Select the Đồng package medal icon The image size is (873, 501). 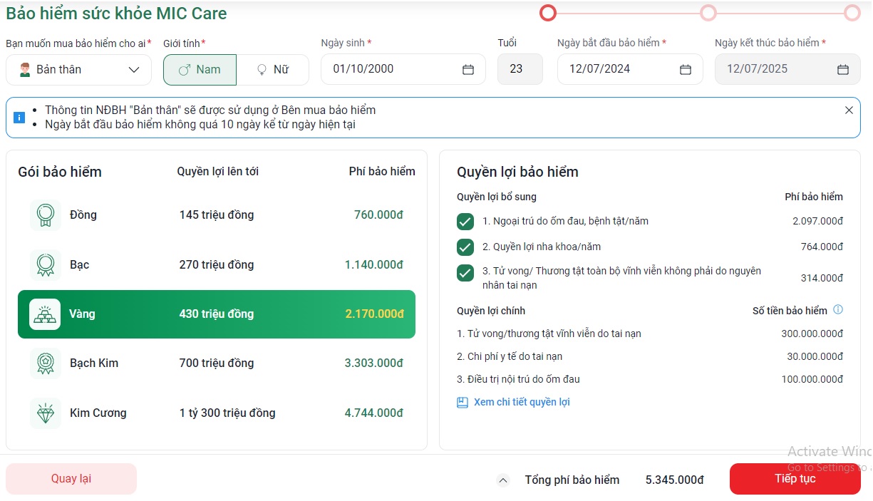45,215
